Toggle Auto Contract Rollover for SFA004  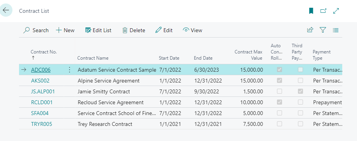click(279, 113)
